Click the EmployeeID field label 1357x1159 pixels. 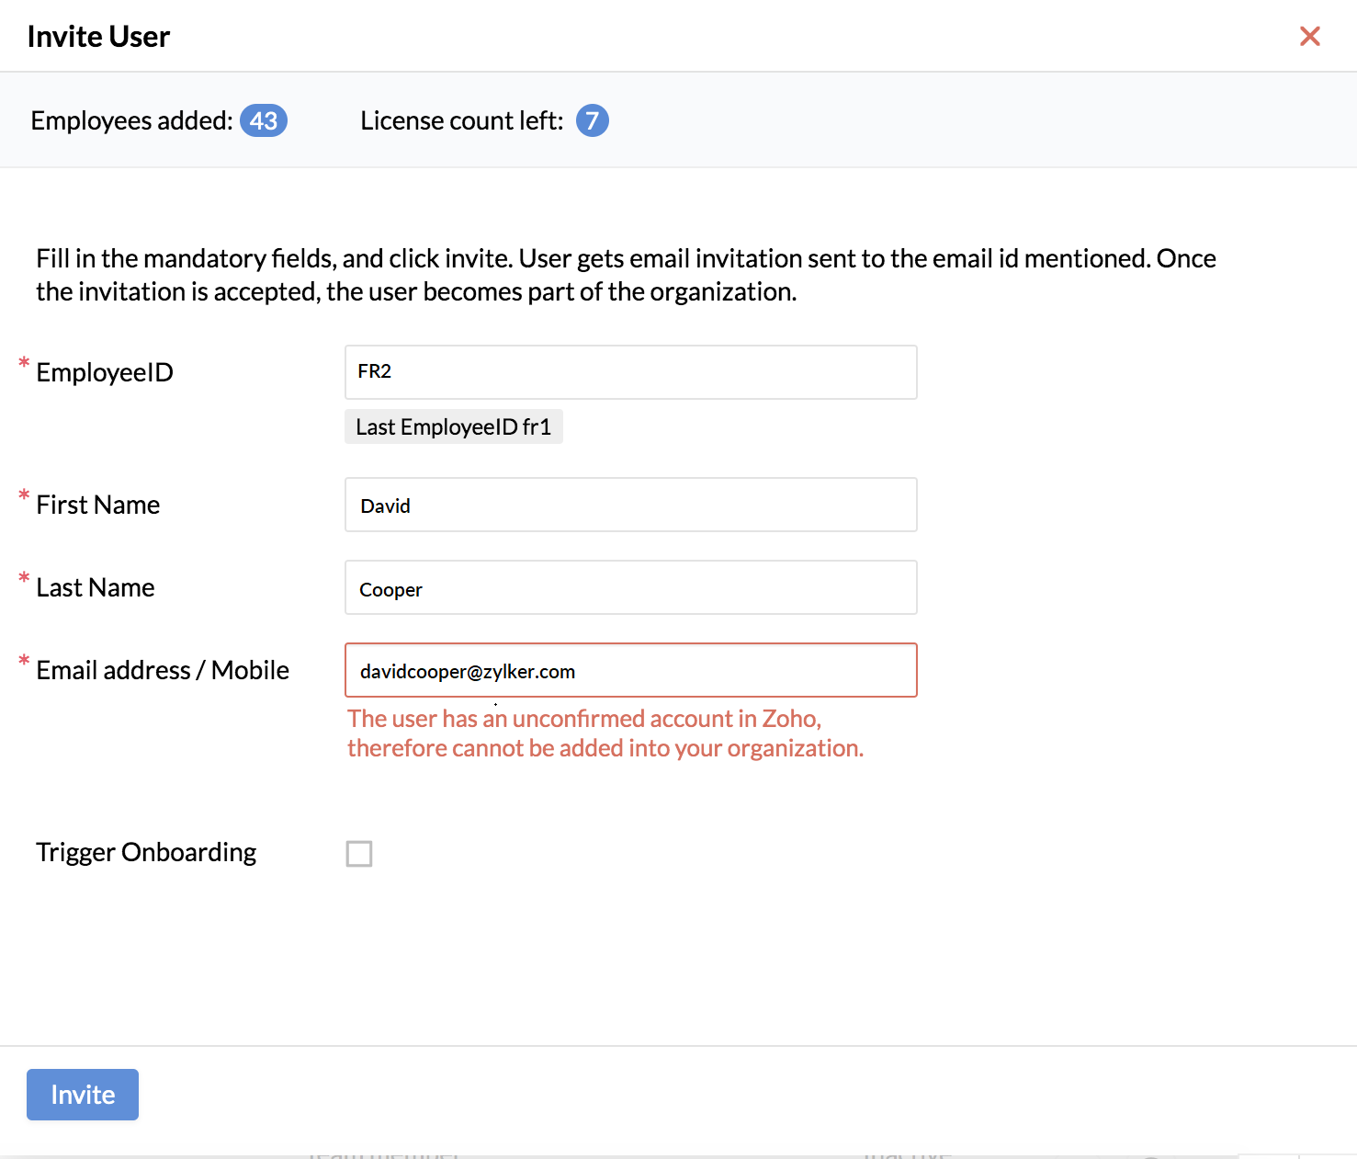[x=105, y=372]
